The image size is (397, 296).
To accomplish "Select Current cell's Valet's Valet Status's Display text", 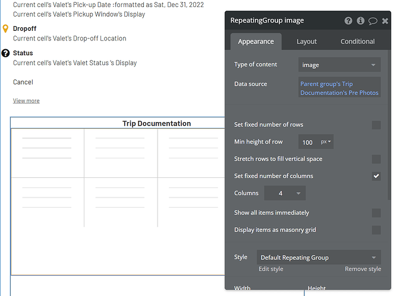I will tap(75, 63).
